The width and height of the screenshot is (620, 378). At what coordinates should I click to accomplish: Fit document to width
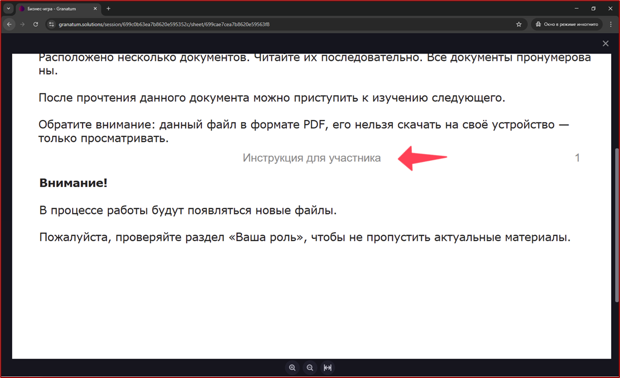(x=328, y=367)
